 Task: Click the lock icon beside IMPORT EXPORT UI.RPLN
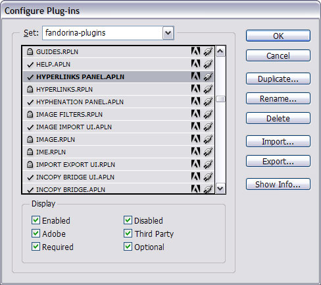tap(30, 165)
